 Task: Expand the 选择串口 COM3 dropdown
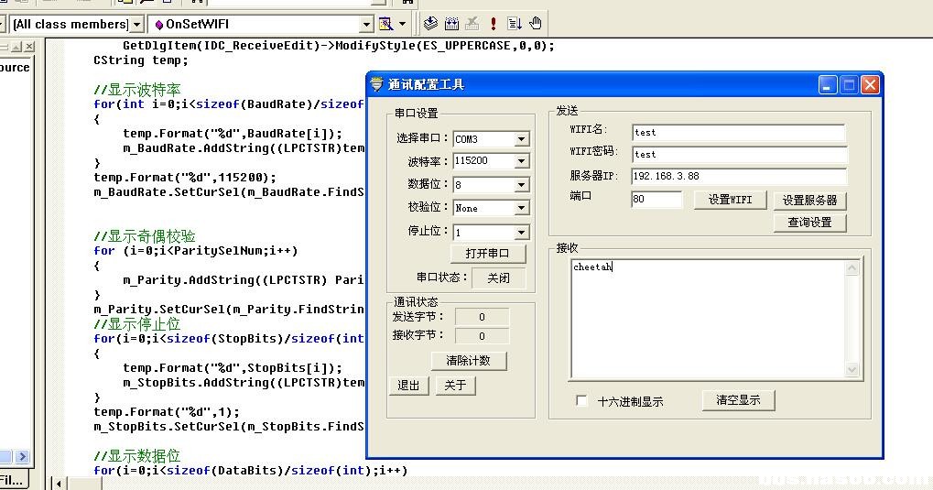click(x=521, y=139)
